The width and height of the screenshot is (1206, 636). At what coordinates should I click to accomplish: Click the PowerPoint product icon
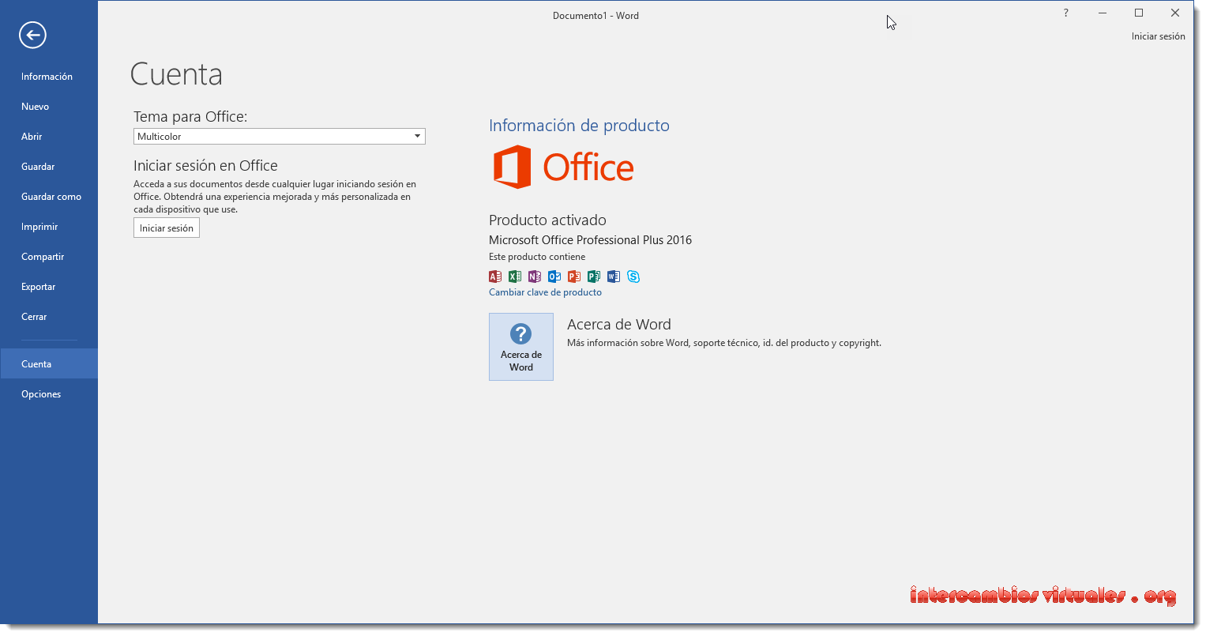(574, 277)
